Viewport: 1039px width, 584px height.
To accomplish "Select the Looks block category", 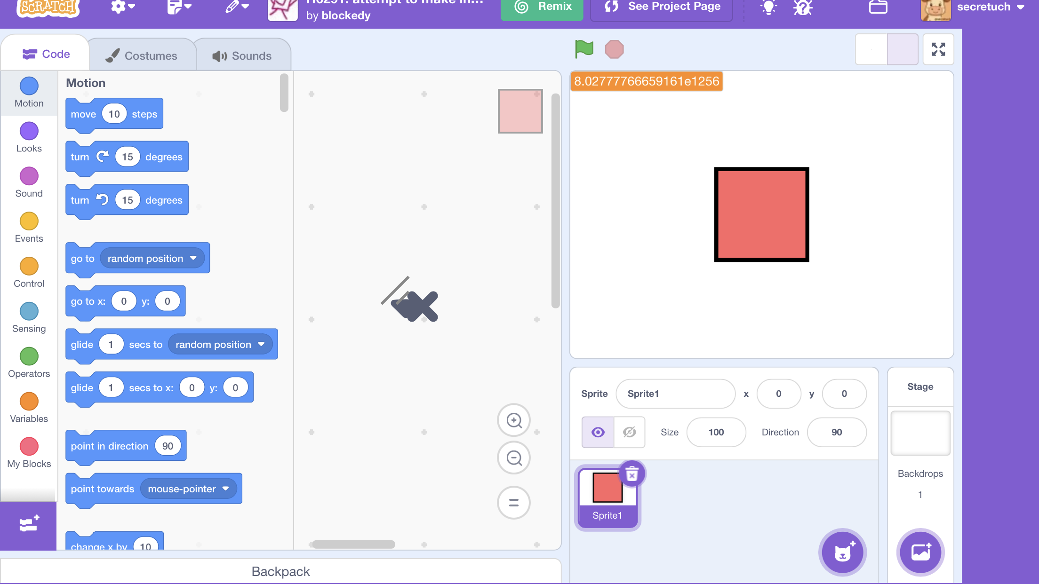I will click(x=29, y=138).
